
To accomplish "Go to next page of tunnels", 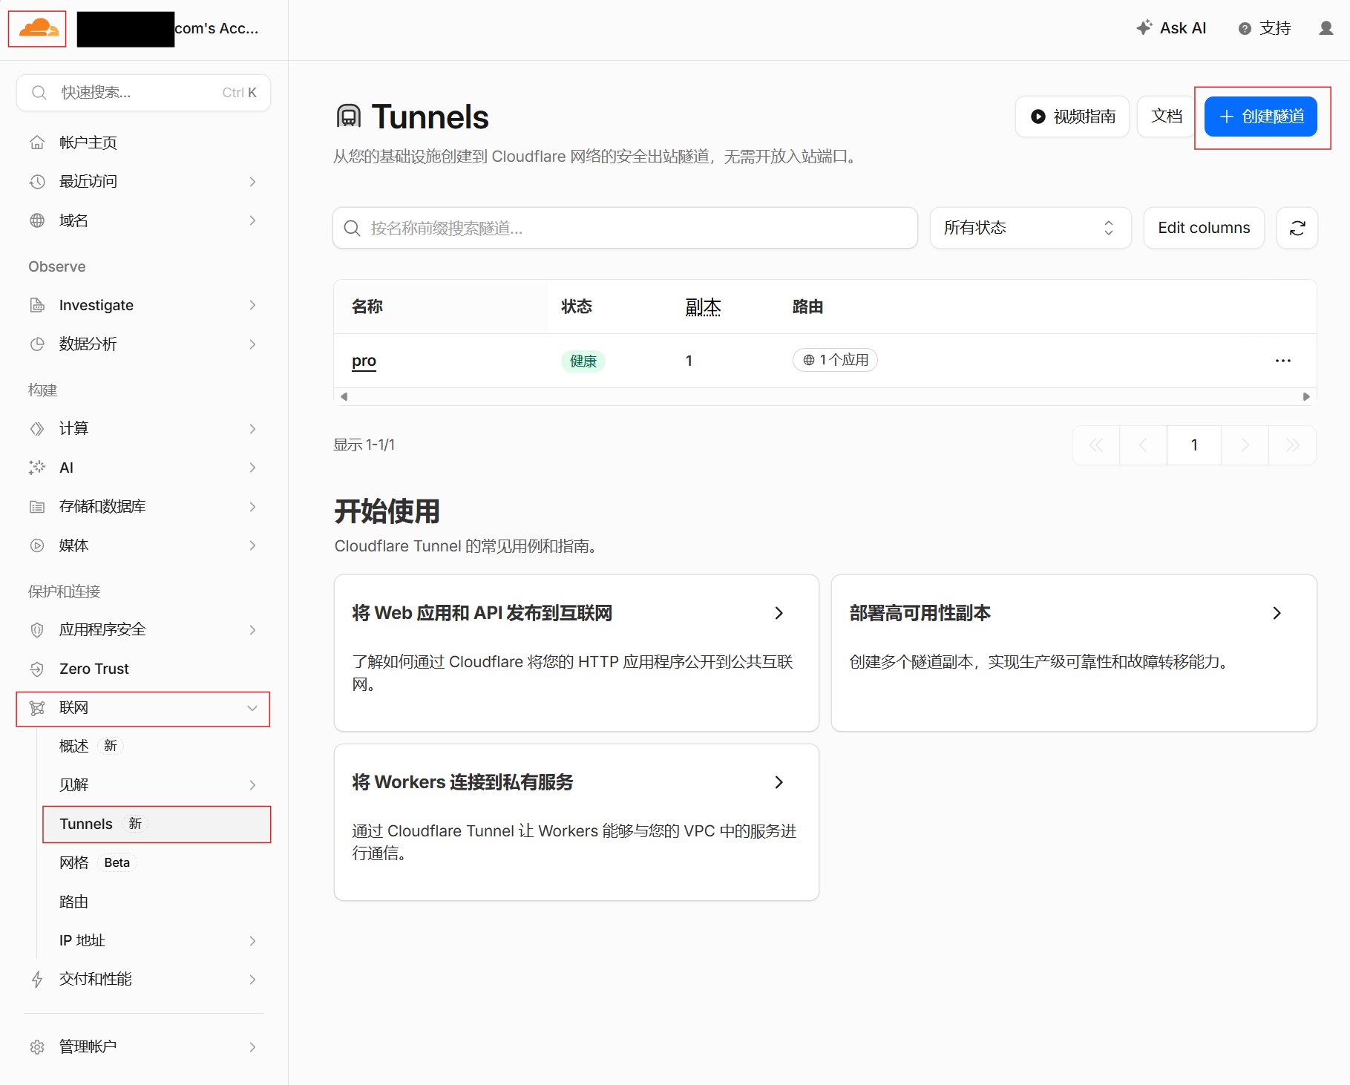I will pyautogui.click(x=1245, y=445).
